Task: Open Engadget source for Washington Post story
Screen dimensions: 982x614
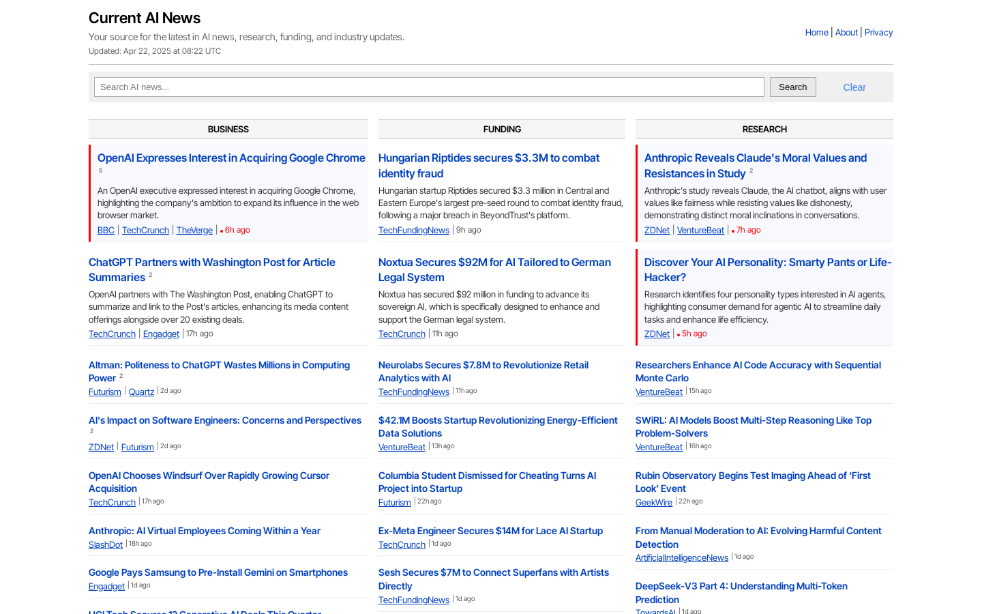Action: [161, 334]
